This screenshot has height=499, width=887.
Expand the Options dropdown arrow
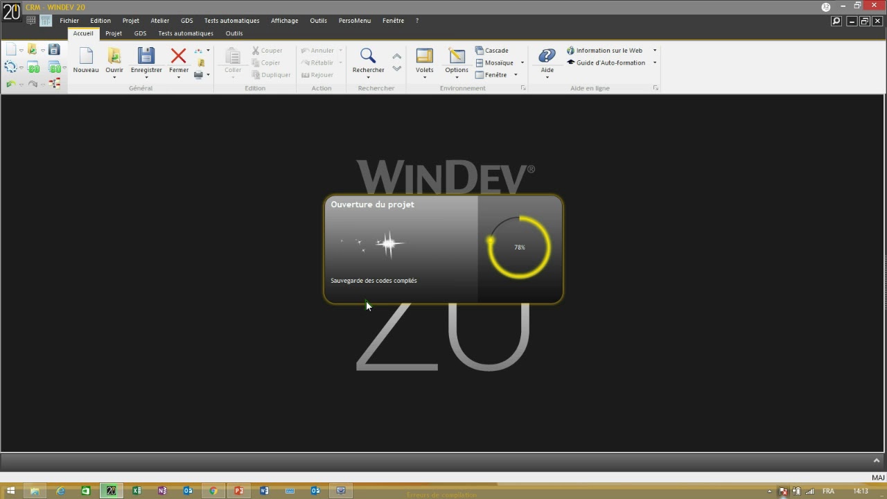point(457,77)
